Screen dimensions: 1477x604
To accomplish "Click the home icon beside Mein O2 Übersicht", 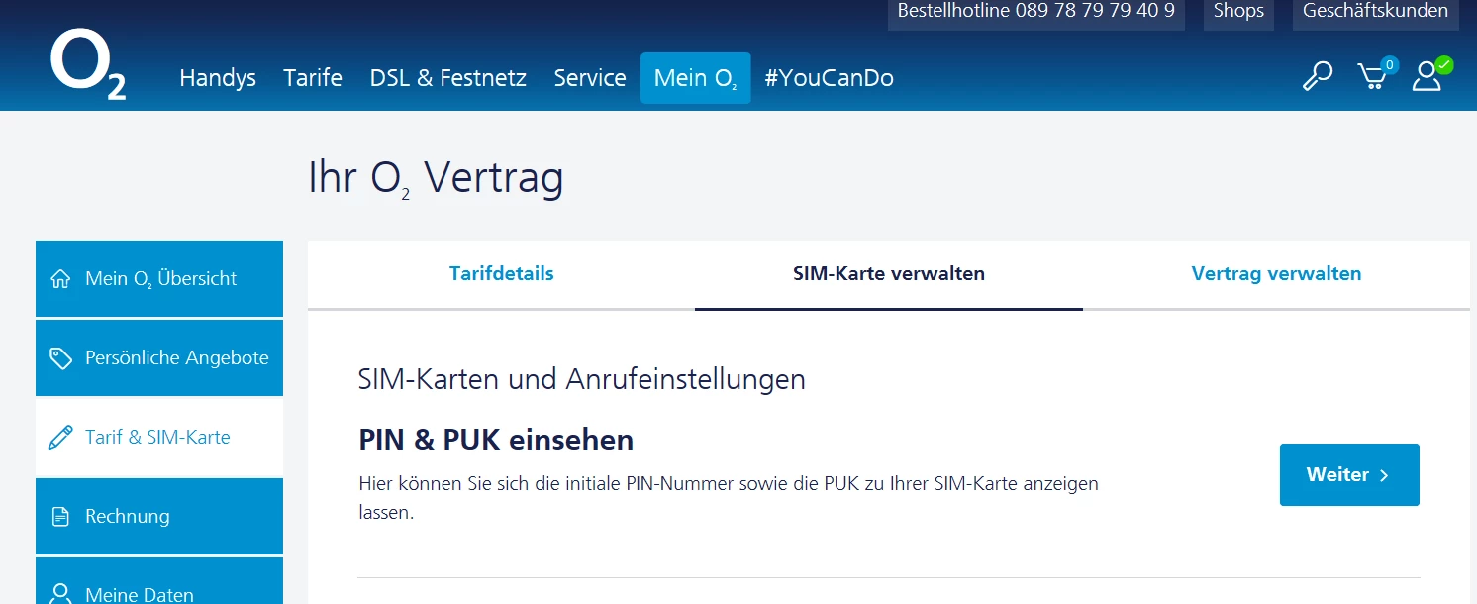I will point(60,279).
